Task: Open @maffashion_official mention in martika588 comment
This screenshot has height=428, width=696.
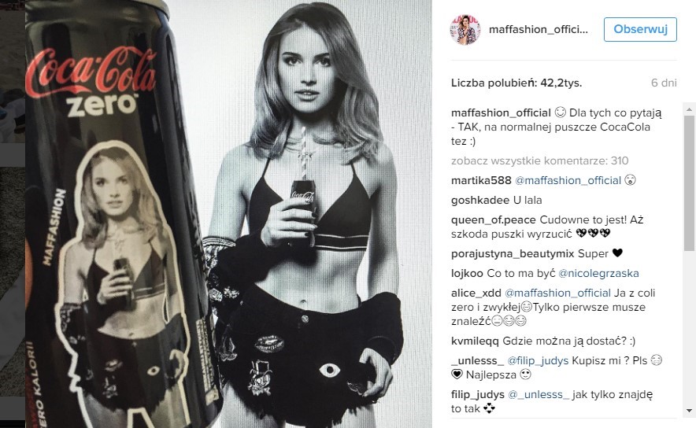Action: pos(568,180)
